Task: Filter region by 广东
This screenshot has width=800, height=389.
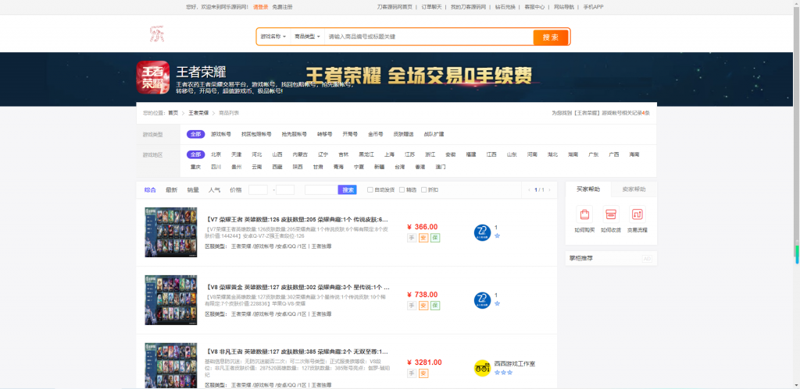Action: pyautogui.click(x=594, y=154)
